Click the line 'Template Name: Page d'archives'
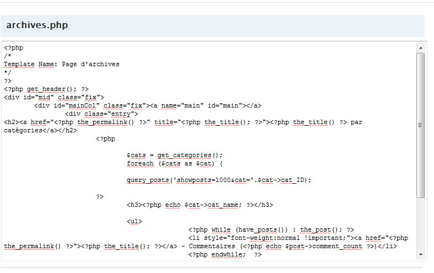 click(62, 65)
